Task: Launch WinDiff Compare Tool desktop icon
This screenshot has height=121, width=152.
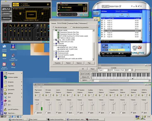Action: 13,57
